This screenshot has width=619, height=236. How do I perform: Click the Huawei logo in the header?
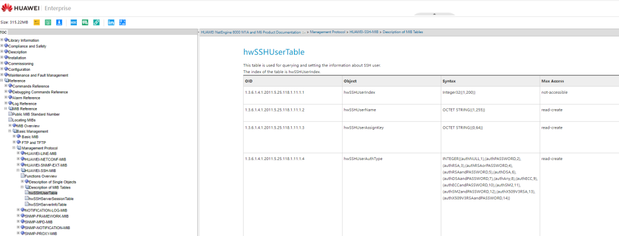click(x=20, y=8)
